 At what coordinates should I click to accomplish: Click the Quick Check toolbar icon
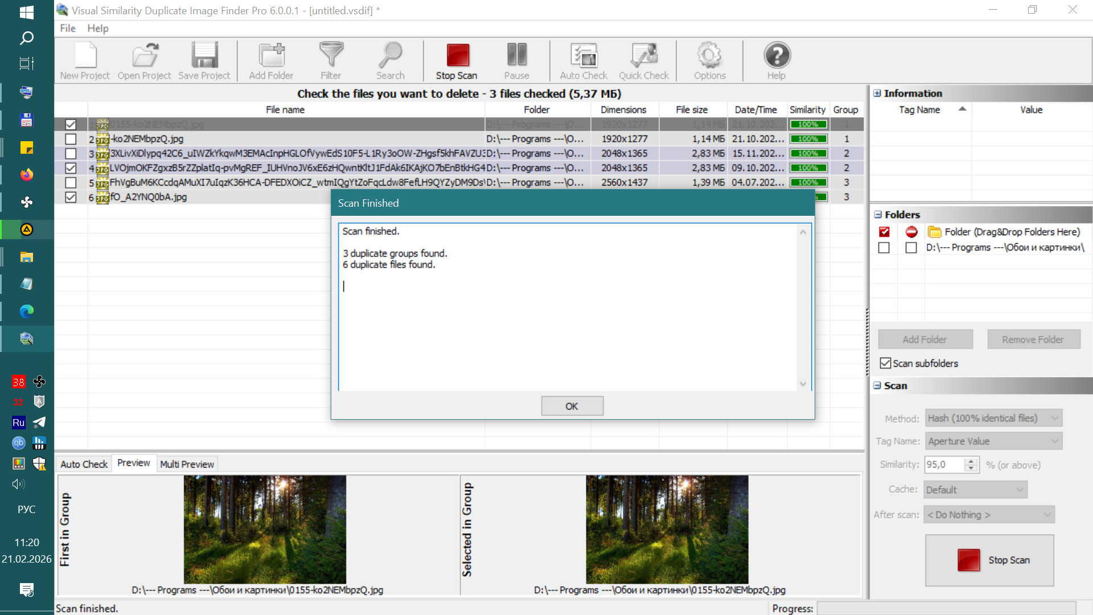(x=644, y=61)
